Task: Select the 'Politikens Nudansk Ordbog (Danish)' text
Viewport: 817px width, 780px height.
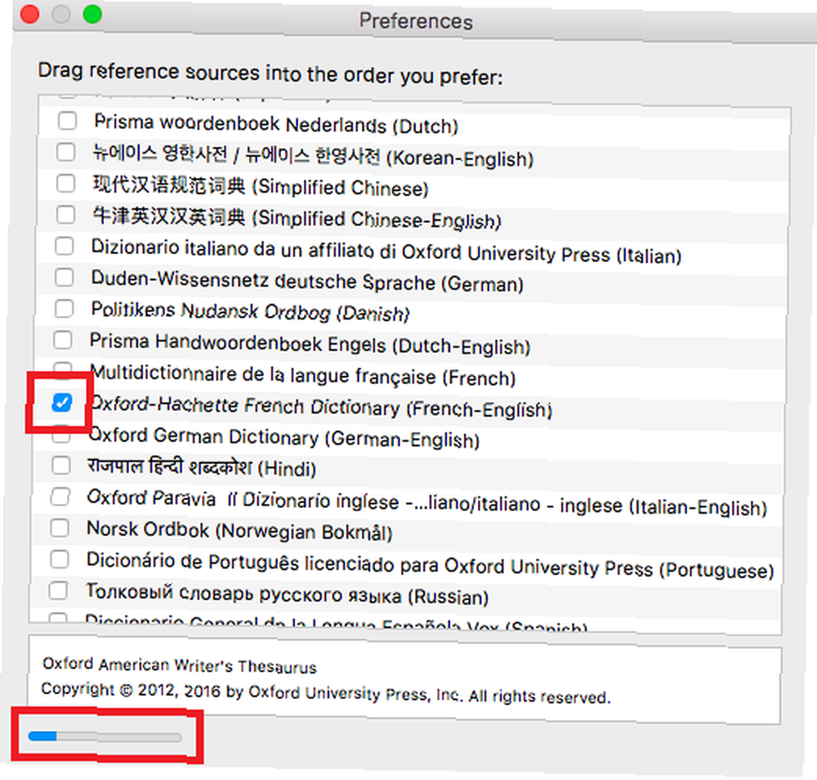Action: pos(250,311)
